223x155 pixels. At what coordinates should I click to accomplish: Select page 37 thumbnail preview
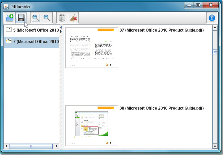[92, 47]
